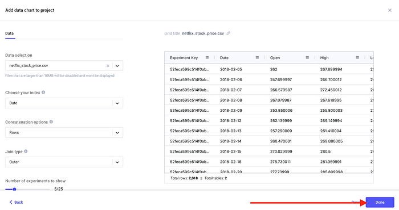Select High value 255.800003
This screenshot has height=210, width=399.
[x=331, y=111]
